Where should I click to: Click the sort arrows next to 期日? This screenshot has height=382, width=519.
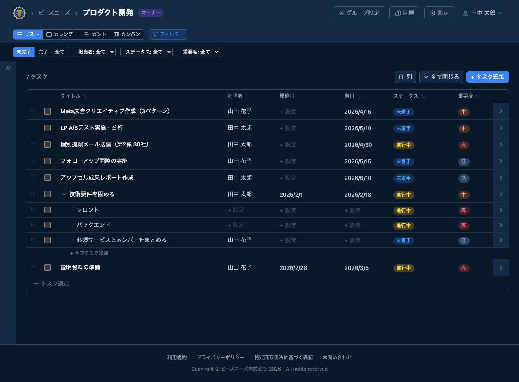pos(359,96)
